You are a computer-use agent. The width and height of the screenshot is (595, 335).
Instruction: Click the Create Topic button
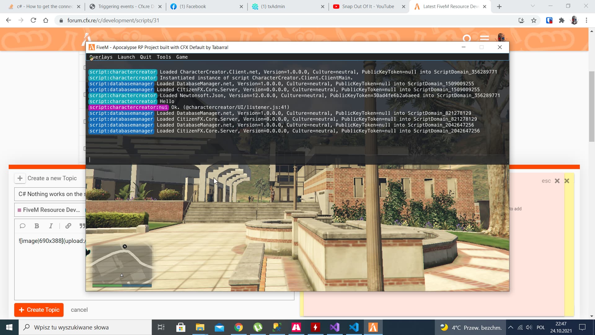click(39, 310)
